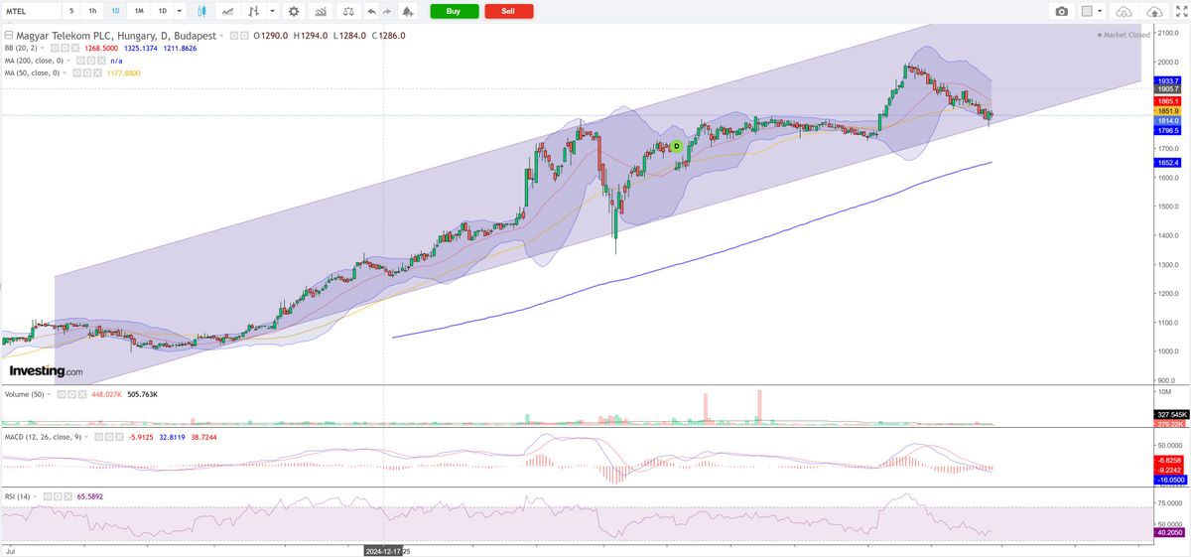
Task: Click the close price C1286.0
Action: pyautogui.click(x=389, y=36)
